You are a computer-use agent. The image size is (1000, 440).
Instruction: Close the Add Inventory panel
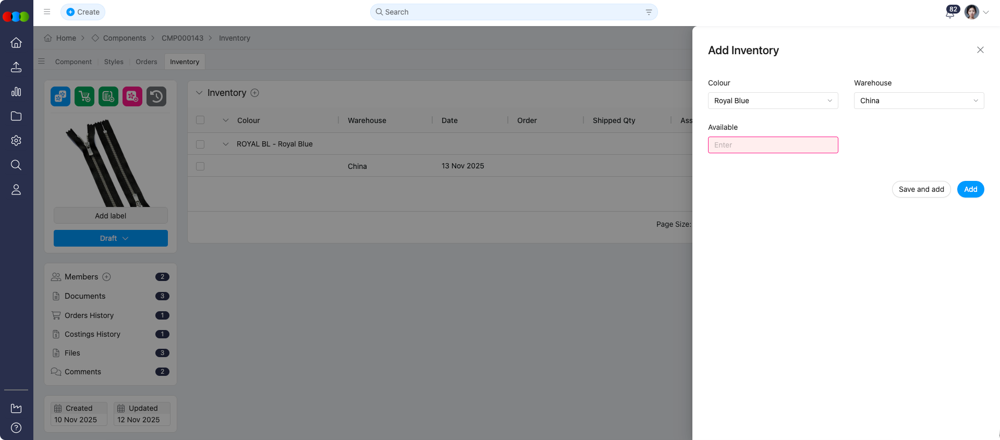pyautogui.click(x=980, y=50)
